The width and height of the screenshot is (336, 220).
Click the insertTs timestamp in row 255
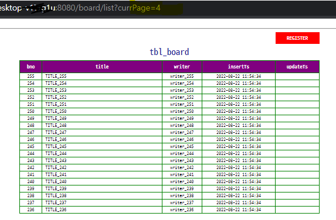(239, 76)
